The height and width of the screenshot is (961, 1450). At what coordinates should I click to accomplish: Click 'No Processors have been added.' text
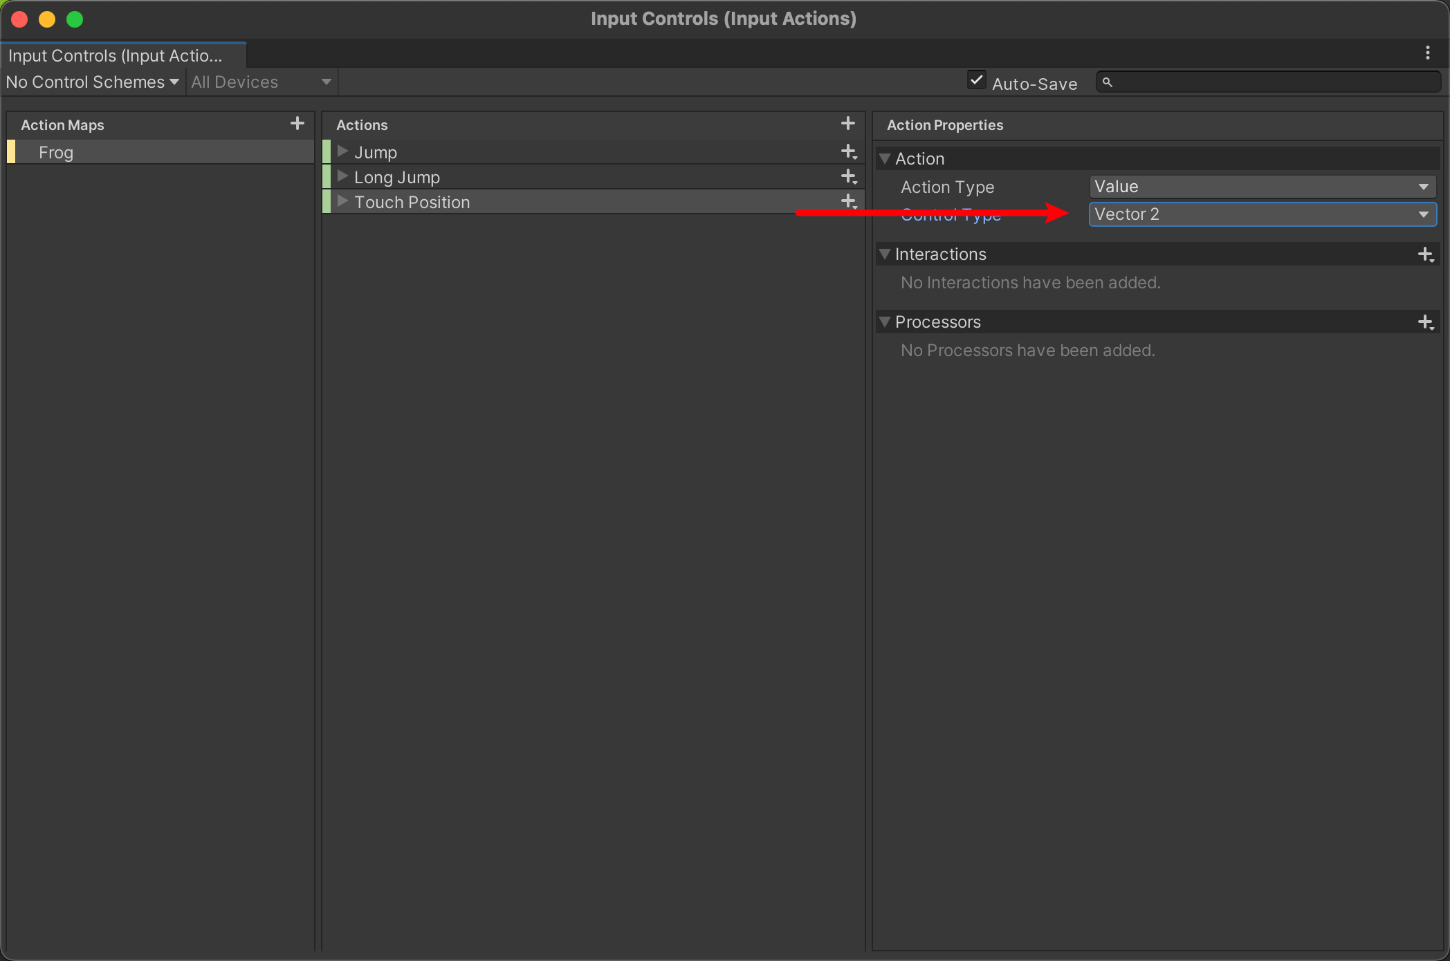point(1028,351)
